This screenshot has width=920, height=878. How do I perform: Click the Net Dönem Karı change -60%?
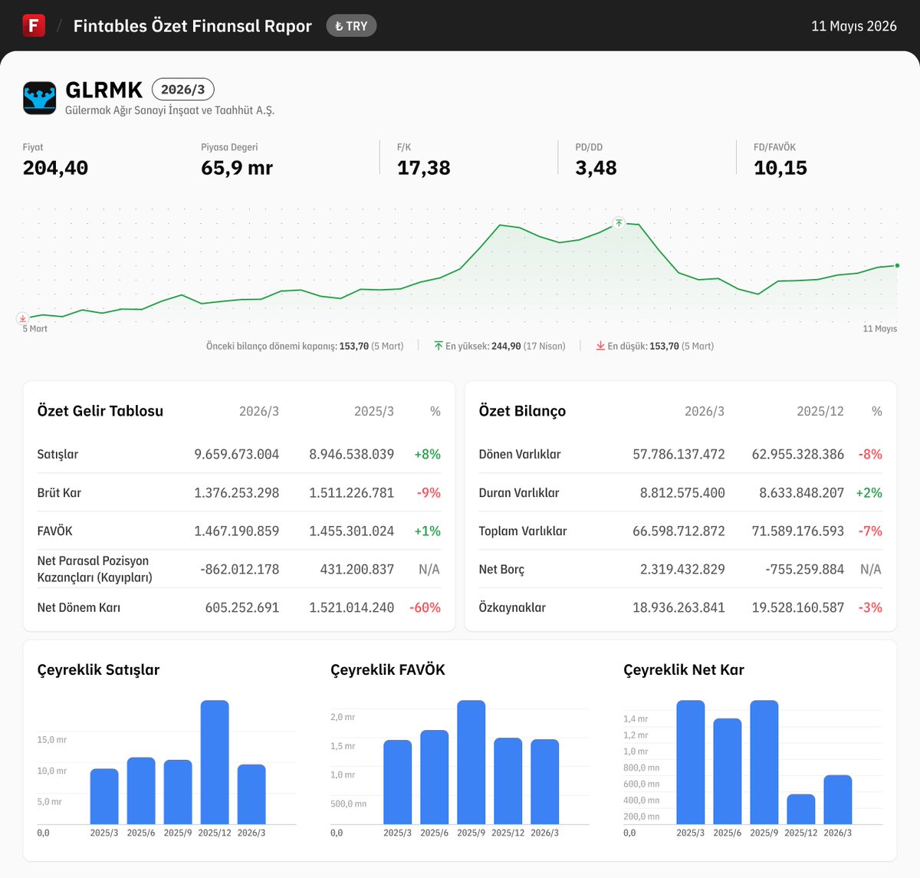pyautogui.click(x=425, y=607)
